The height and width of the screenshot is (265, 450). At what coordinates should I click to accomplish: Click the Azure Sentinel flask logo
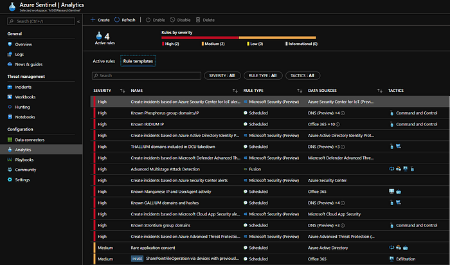pyautogui.click(x=12, y=6)
